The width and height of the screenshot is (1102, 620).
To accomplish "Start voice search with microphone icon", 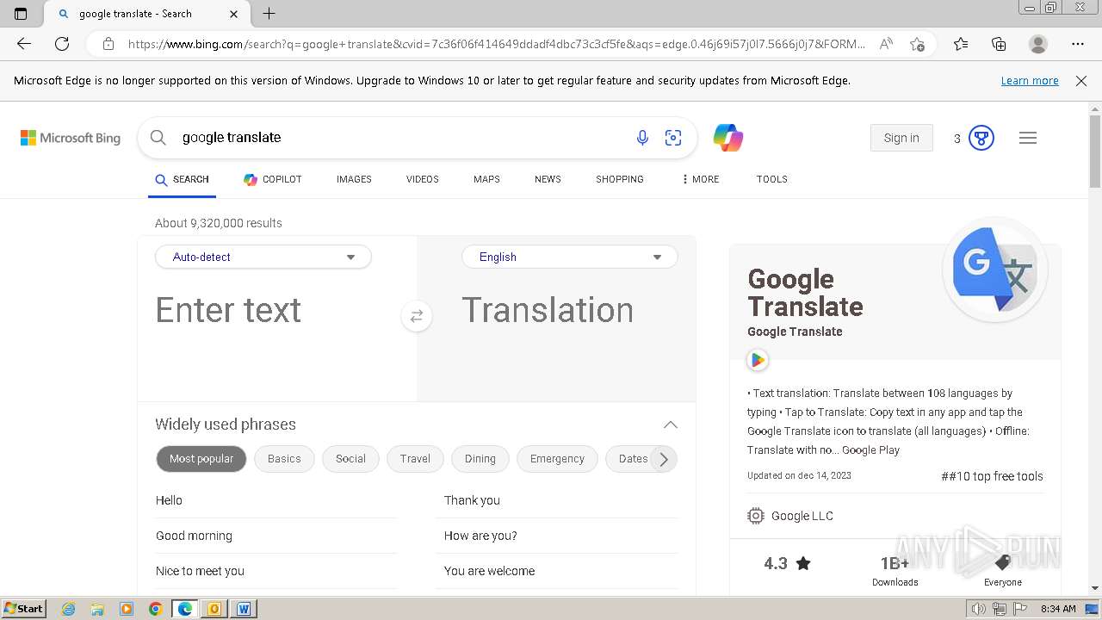I will point(642,138).
